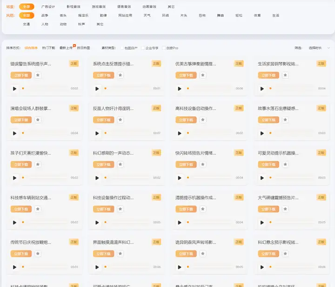Star the 清脆提示机器操作 sound

pyautogui.click(x=203, y=209)
